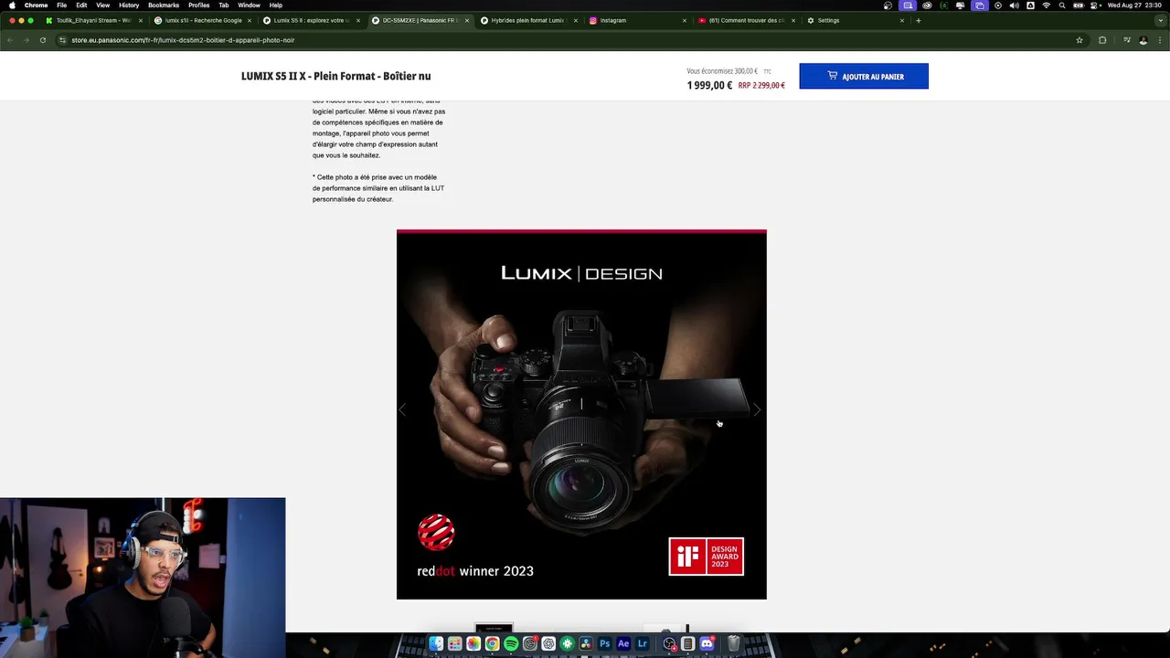Open Chrome Extensions puzzle icon
This screenshot has height=658, width=1170.
(1102, 40)
